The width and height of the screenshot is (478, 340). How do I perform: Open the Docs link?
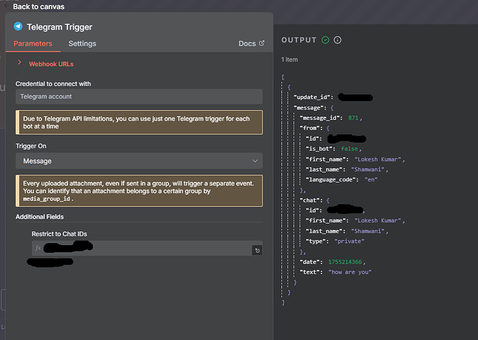(247, 44)
